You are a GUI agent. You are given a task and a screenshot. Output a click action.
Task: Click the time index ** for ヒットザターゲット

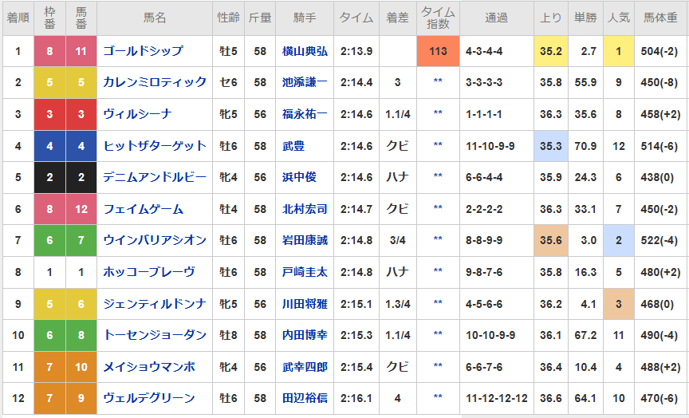tap(438, 144)
